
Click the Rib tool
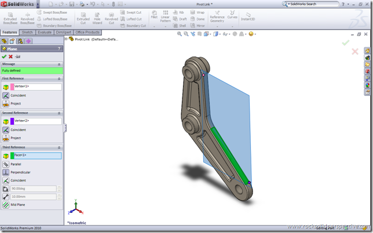click(178, 12)
